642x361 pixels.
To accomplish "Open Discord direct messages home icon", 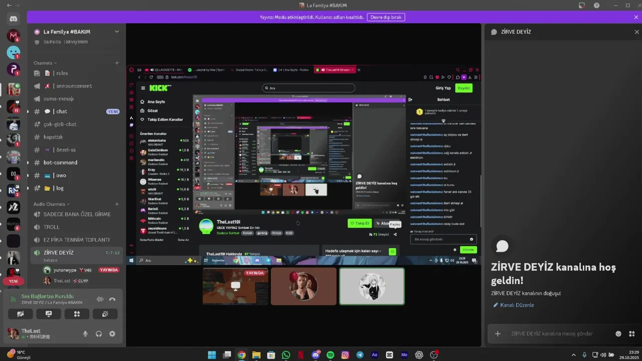I will (x=14, y=19).
